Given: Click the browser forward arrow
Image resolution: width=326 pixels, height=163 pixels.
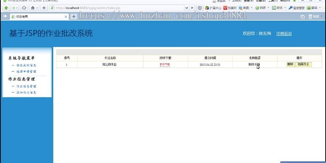Looking at the screenshot, I should coord(13,8).
